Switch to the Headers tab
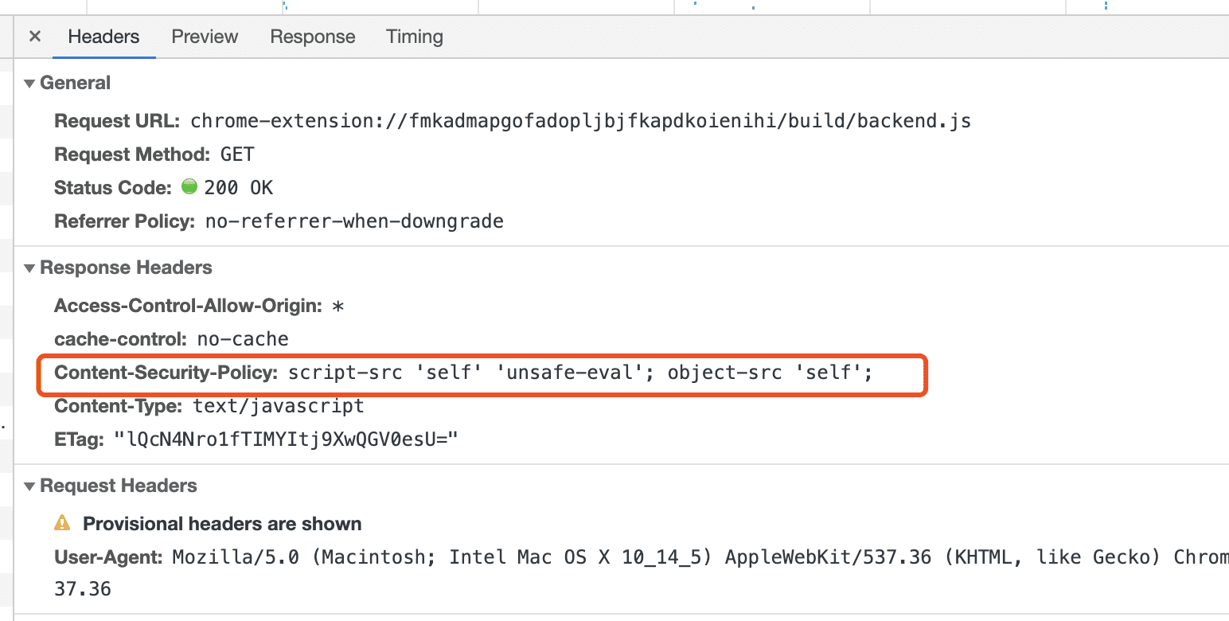Viewport: 1229px width, 621px height. [x=103, y=37]
